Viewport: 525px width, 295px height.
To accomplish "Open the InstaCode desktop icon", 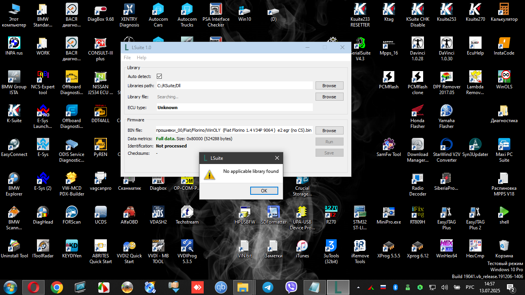I will click(504, 46).
